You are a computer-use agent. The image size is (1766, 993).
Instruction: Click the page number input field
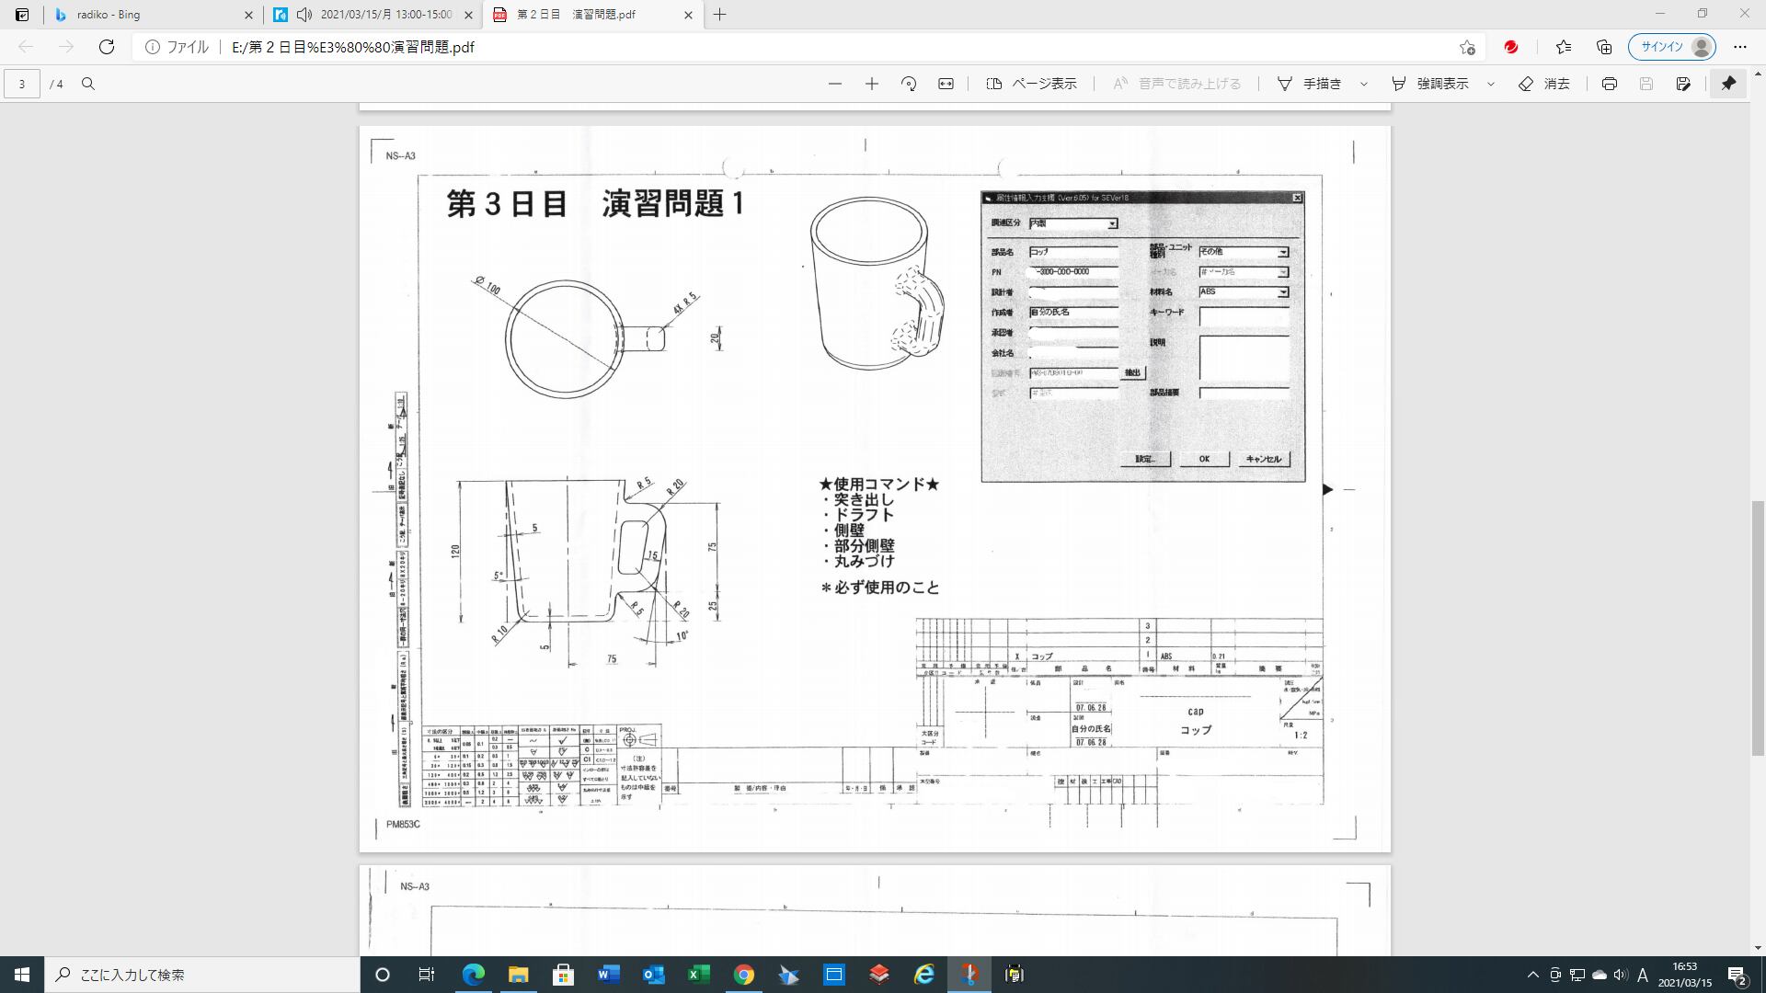[22, 84]
